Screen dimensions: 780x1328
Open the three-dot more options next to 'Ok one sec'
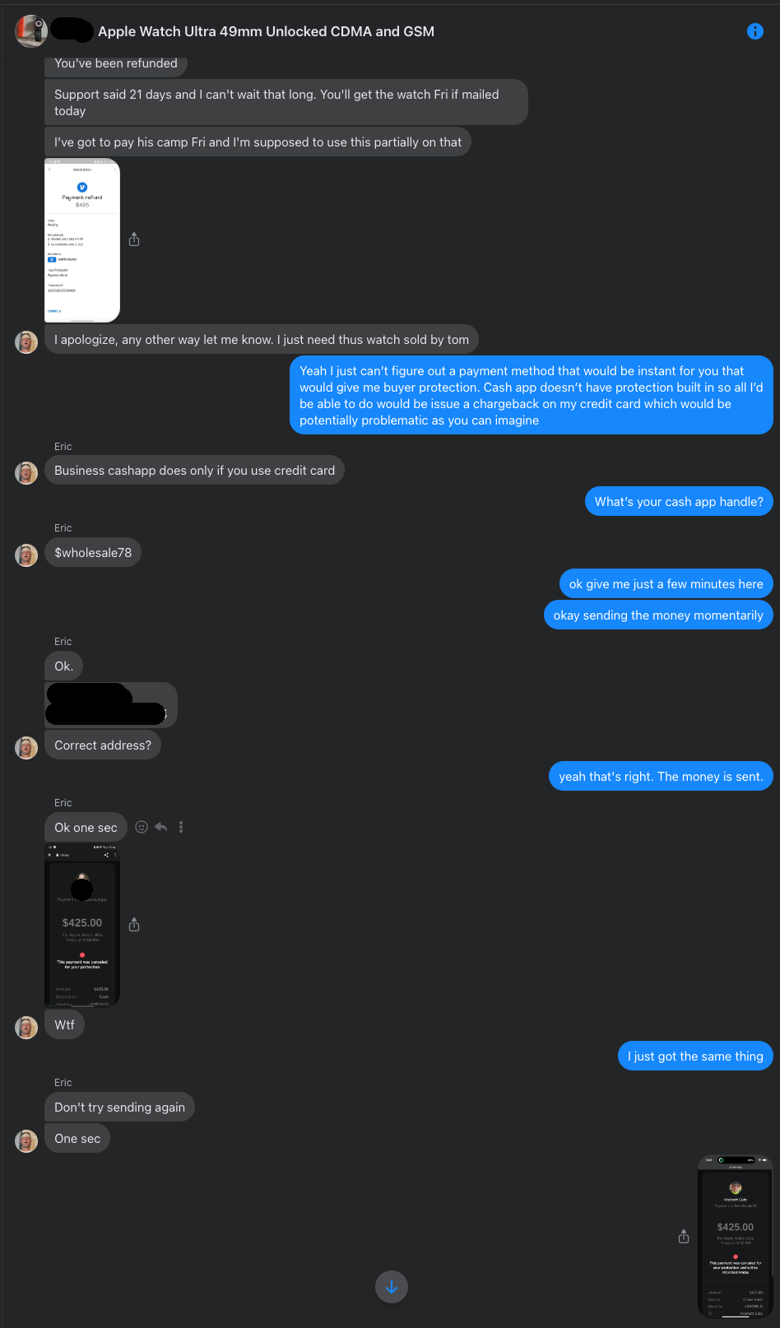(x=181, y=827)
